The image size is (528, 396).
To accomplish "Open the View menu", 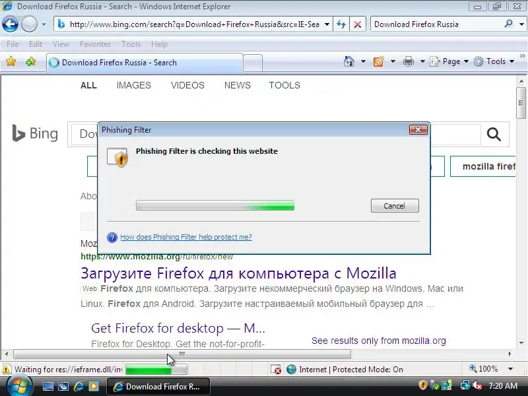I will click(61, 44).
